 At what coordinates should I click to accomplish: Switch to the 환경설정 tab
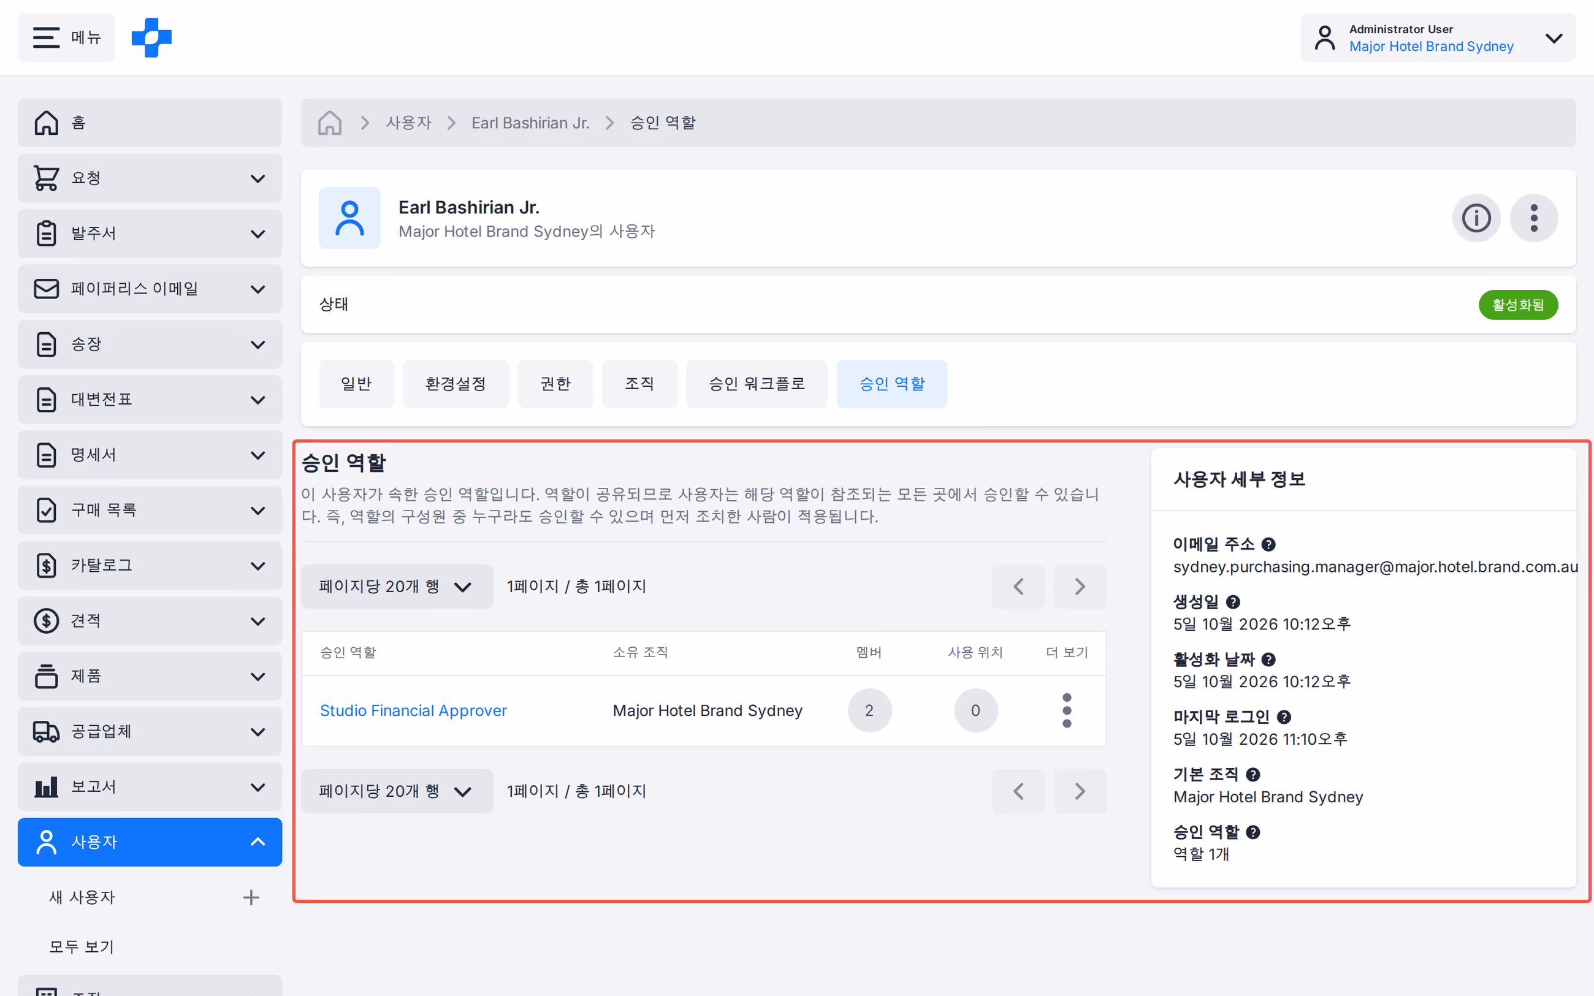(x=456, y=384)
